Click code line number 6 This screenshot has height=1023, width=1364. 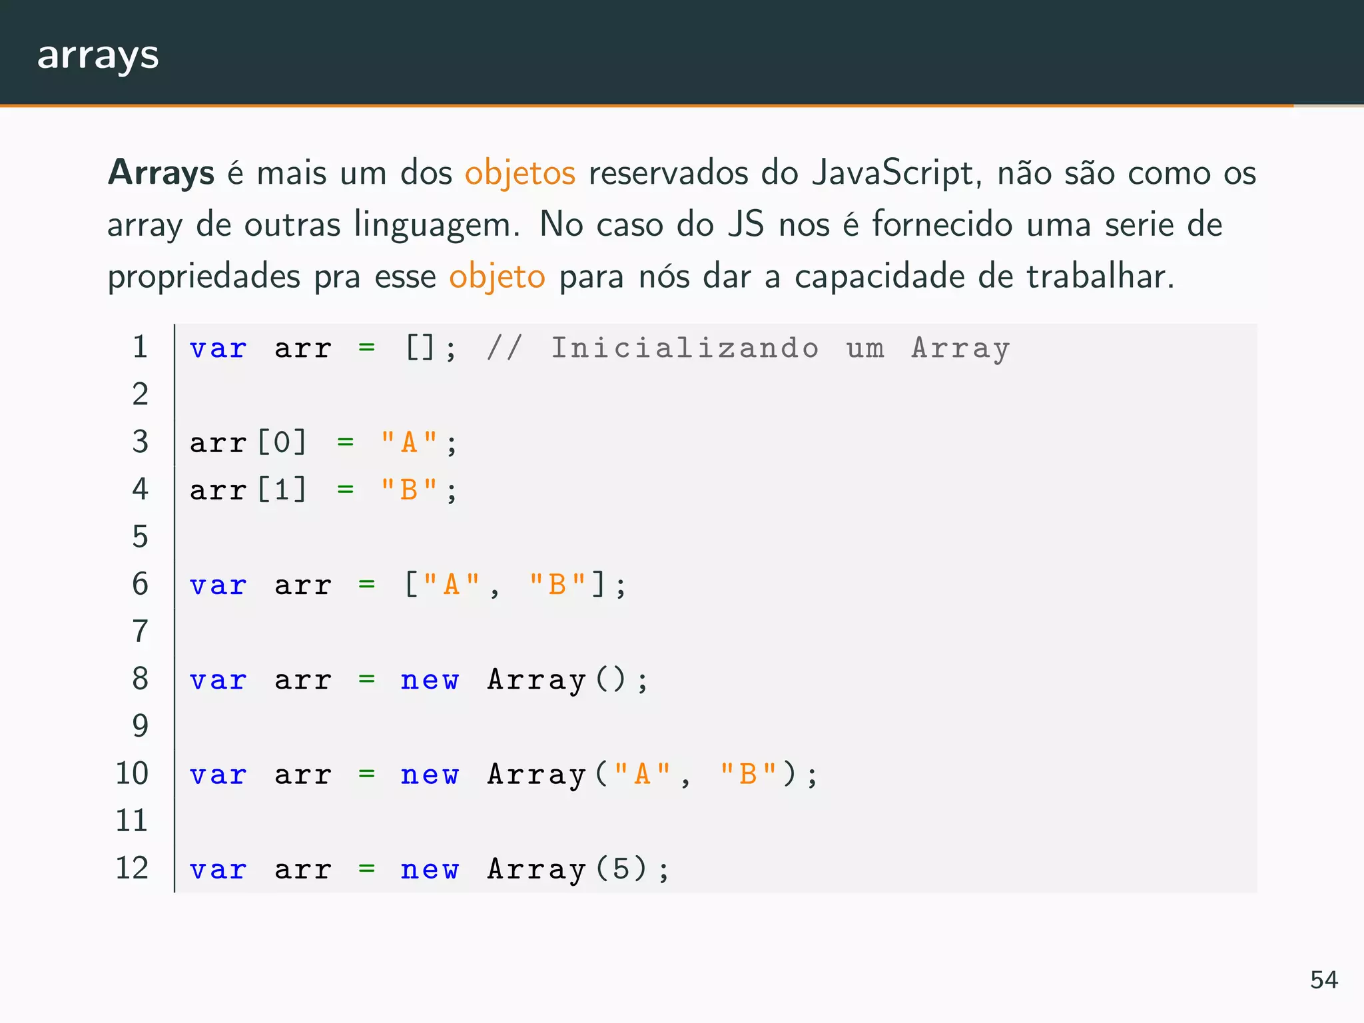(x=140, y=584)
